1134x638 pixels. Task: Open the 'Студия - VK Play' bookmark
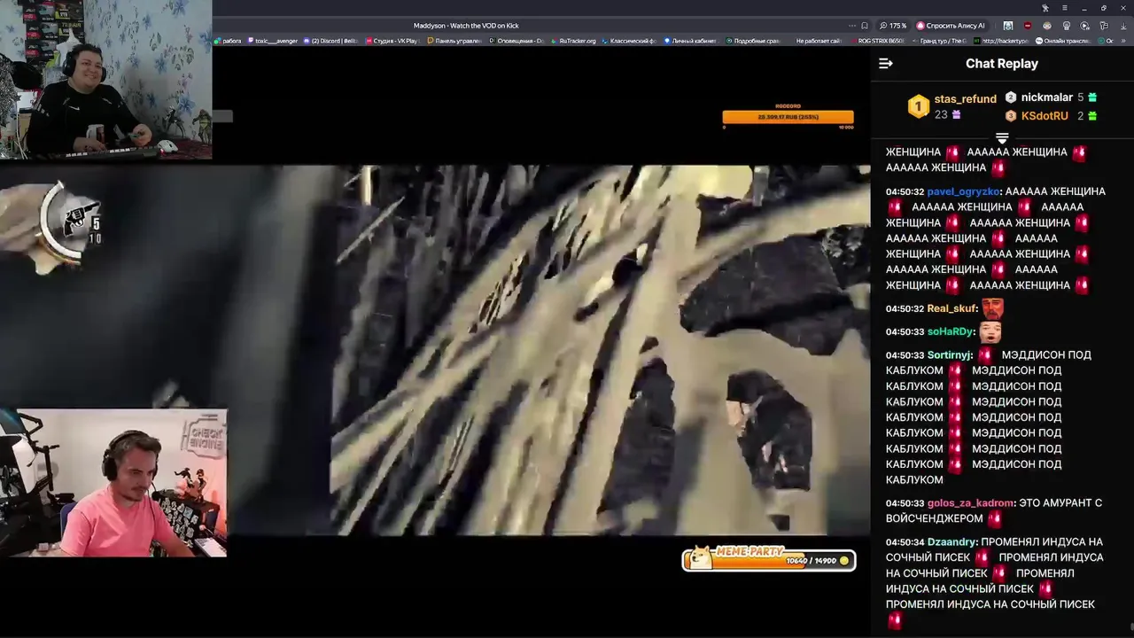click(x=393, y=41)
